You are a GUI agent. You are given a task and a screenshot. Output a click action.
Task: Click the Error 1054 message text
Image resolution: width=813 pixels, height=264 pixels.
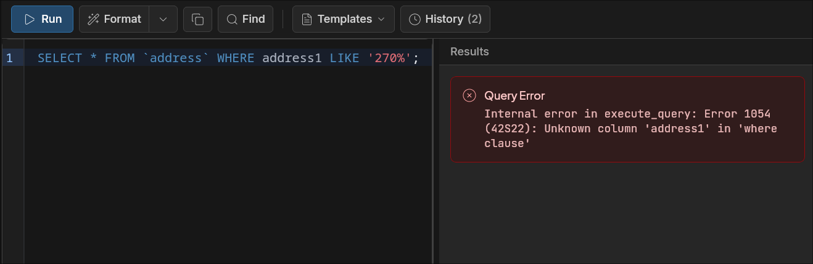pos(630,129)
